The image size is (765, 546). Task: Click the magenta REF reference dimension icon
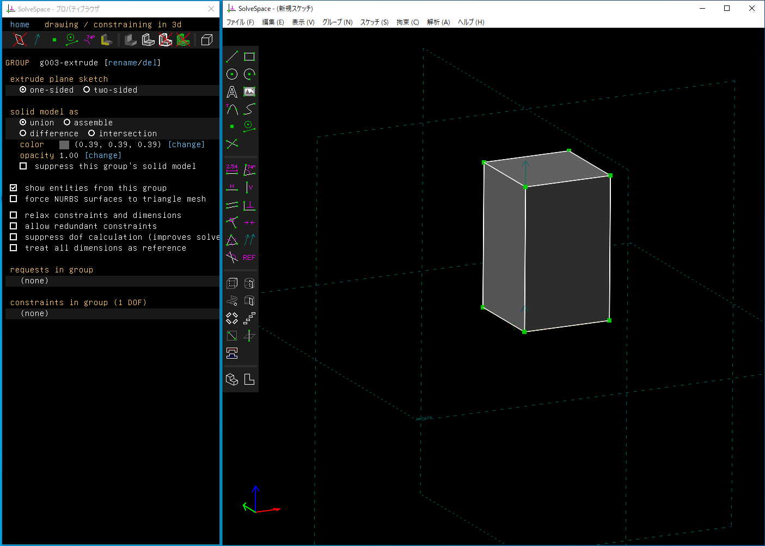(249, 257)
